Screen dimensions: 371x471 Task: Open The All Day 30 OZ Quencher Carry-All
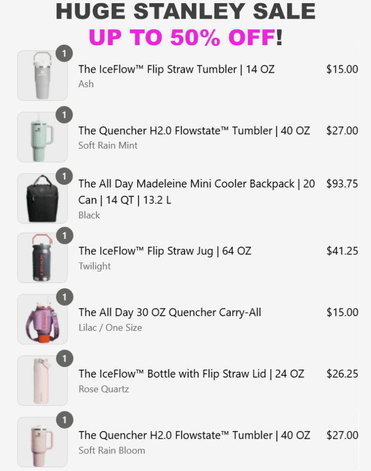click(170, 312)
